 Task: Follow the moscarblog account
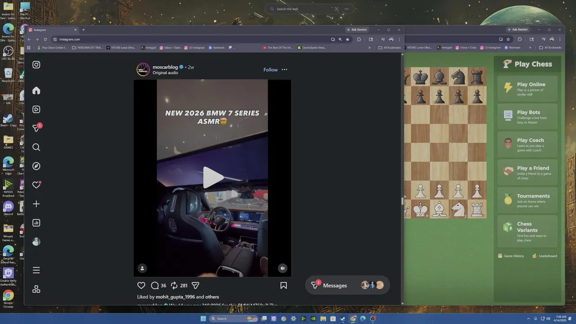coord(270,70)
